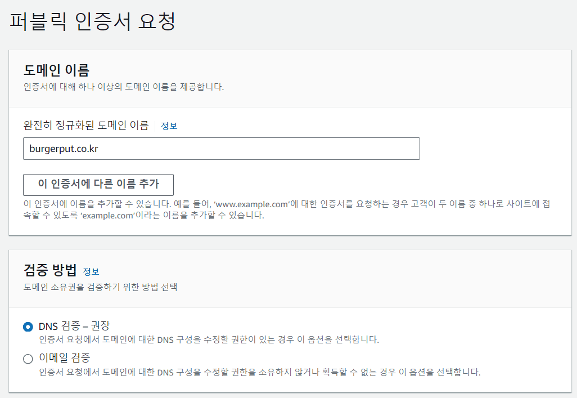Viewport: 577px width, 398px height.
Task: Click the description text under 이메일 검증
Action: [x=259, y=372]
